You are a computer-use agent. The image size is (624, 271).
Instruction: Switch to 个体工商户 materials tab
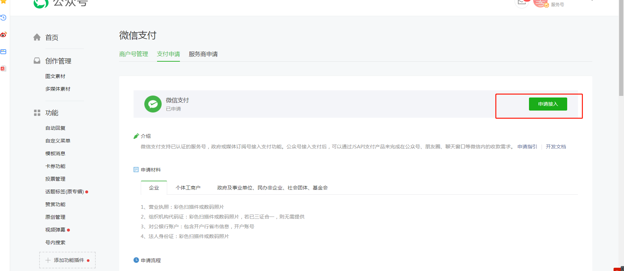[188, 188]
